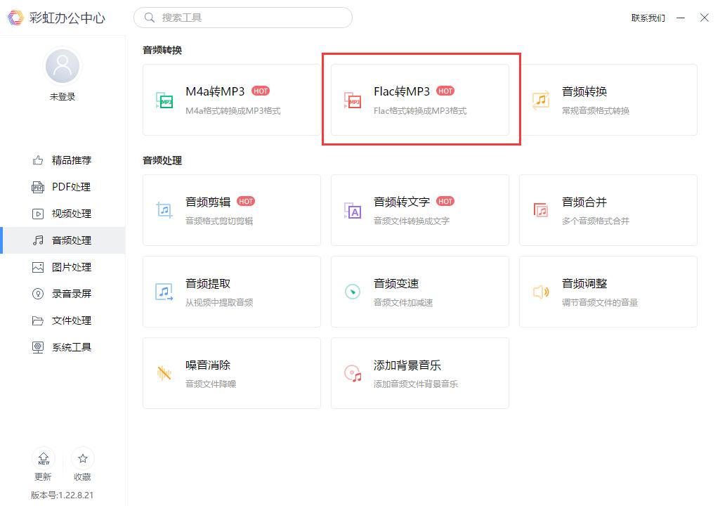Launch the 音频转换 general audio converter
This screenshot has height=506, width=720.
(608, 100)
